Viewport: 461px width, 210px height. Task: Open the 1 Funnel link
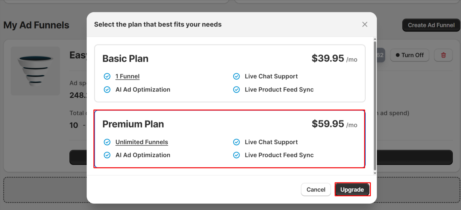coord(127,76)
